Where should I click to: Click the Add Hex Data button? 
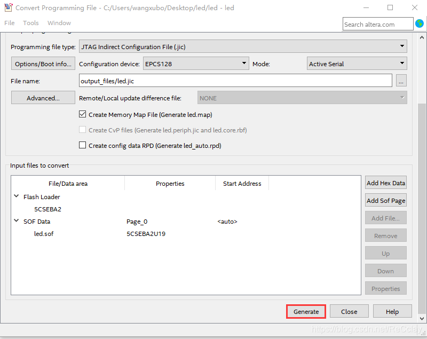[385, 183]
